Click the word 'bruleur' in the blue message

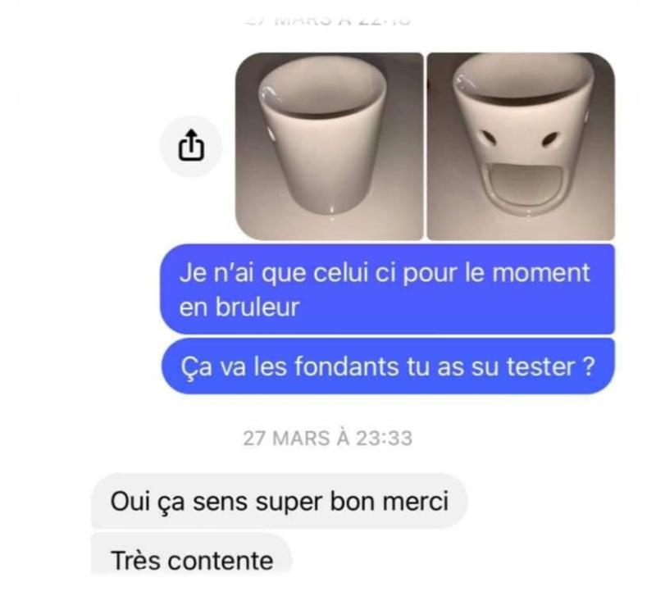click(257, 307)
